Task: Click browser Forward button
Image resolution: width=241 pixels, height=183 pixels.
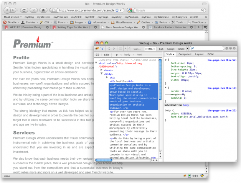Action: click(x=13, y=10)
